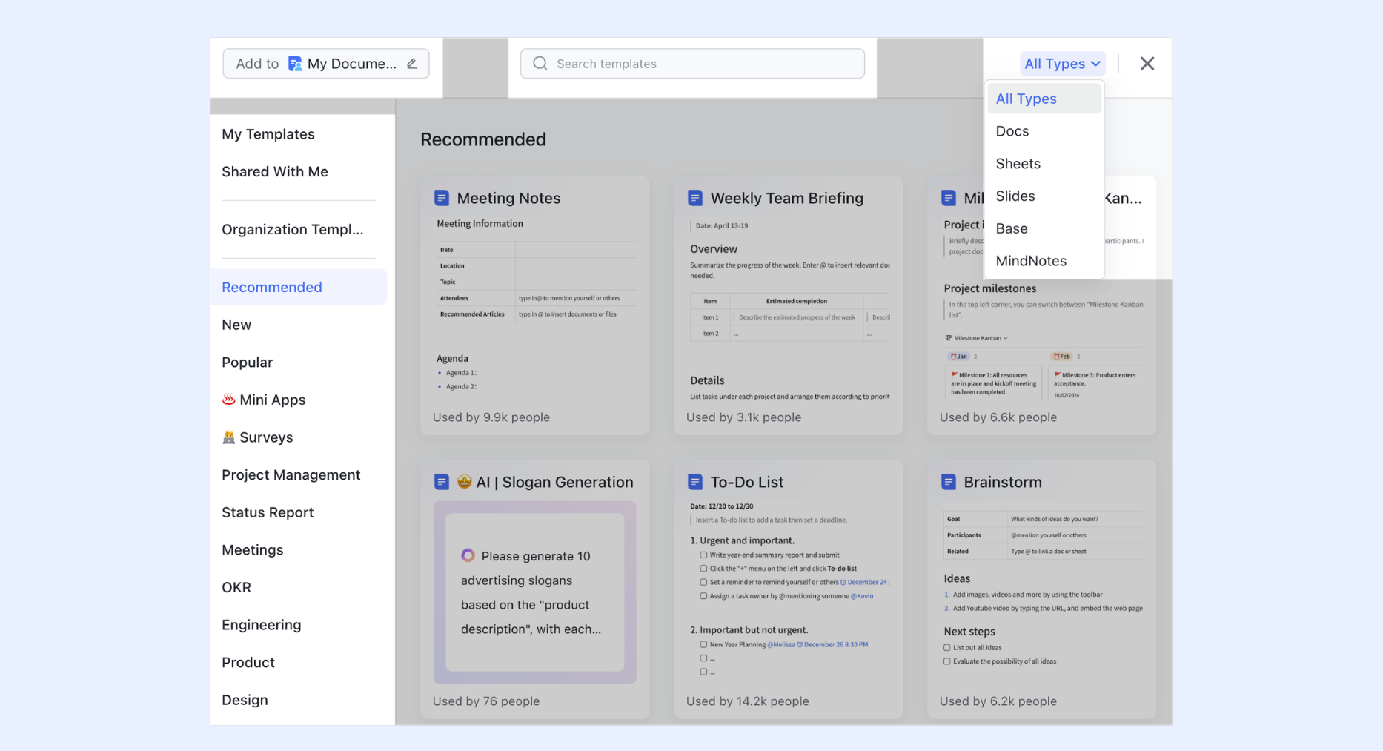
Task: Click the doc icon on To-Do List card
Action: (x=695, y=482)
